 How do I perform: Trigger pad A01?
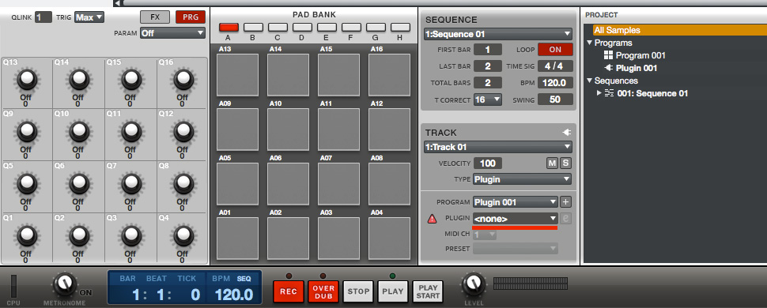point(238,238)
